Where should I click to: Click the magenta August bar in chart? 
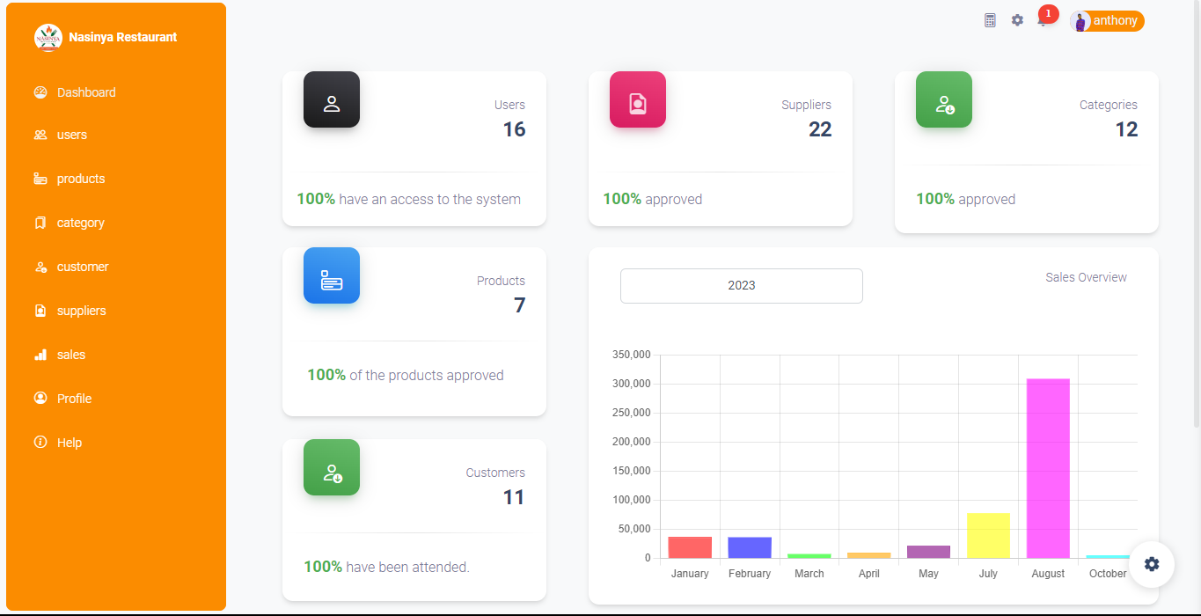tap(1048, 468)
